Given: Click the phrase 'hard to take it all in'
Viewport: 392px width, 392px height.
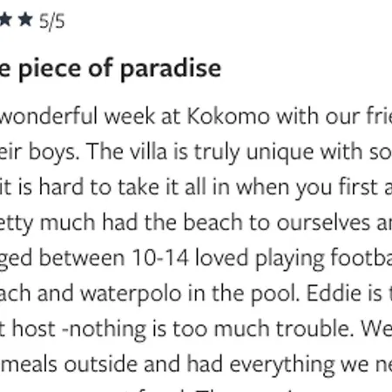Looking at the screenshot, I should coord(134,187).
